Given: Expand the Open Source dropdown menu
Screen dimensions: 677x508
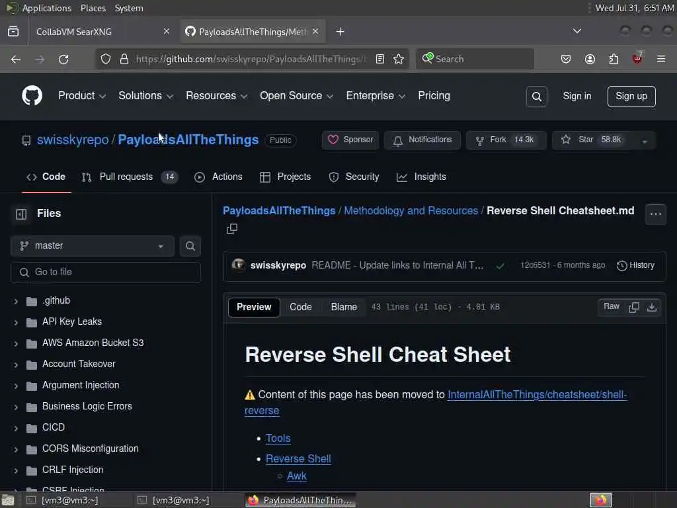Looking at the screenshot, I should (x=296, y=96).
